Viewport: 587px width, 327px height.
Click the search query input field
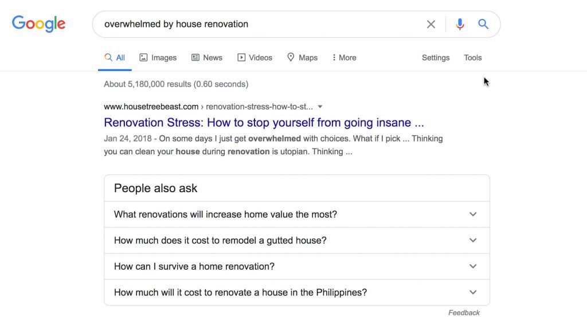pos(258,24)
